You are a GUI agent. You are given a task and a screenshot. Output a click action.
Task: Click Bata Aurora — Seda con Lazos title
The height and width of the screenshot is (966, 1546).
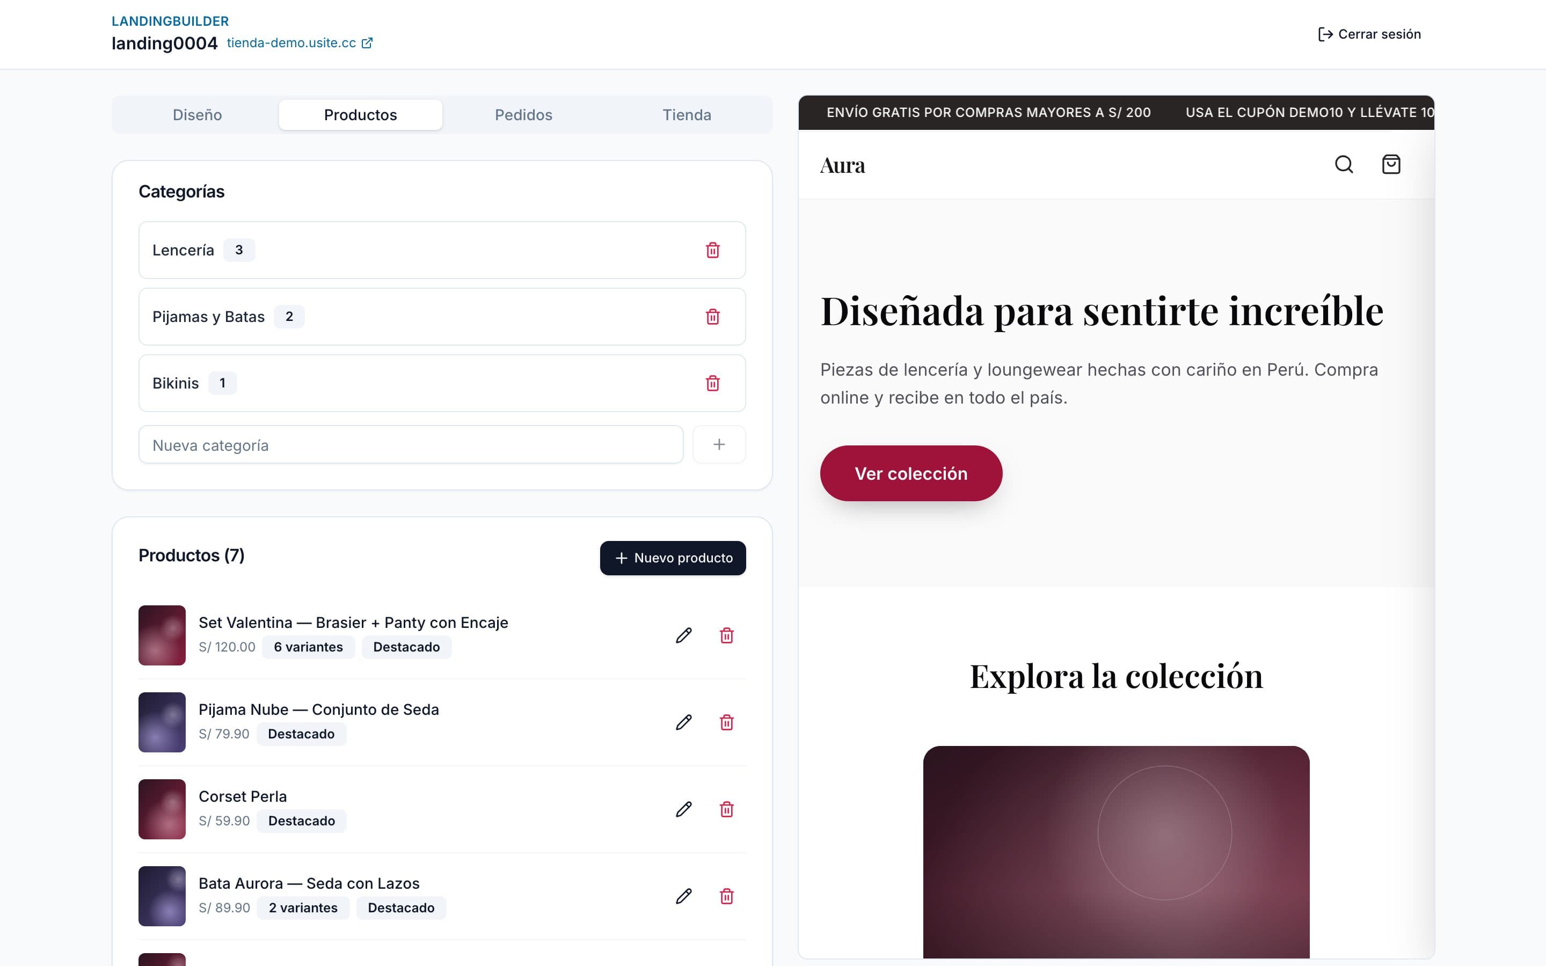[309, 883]
